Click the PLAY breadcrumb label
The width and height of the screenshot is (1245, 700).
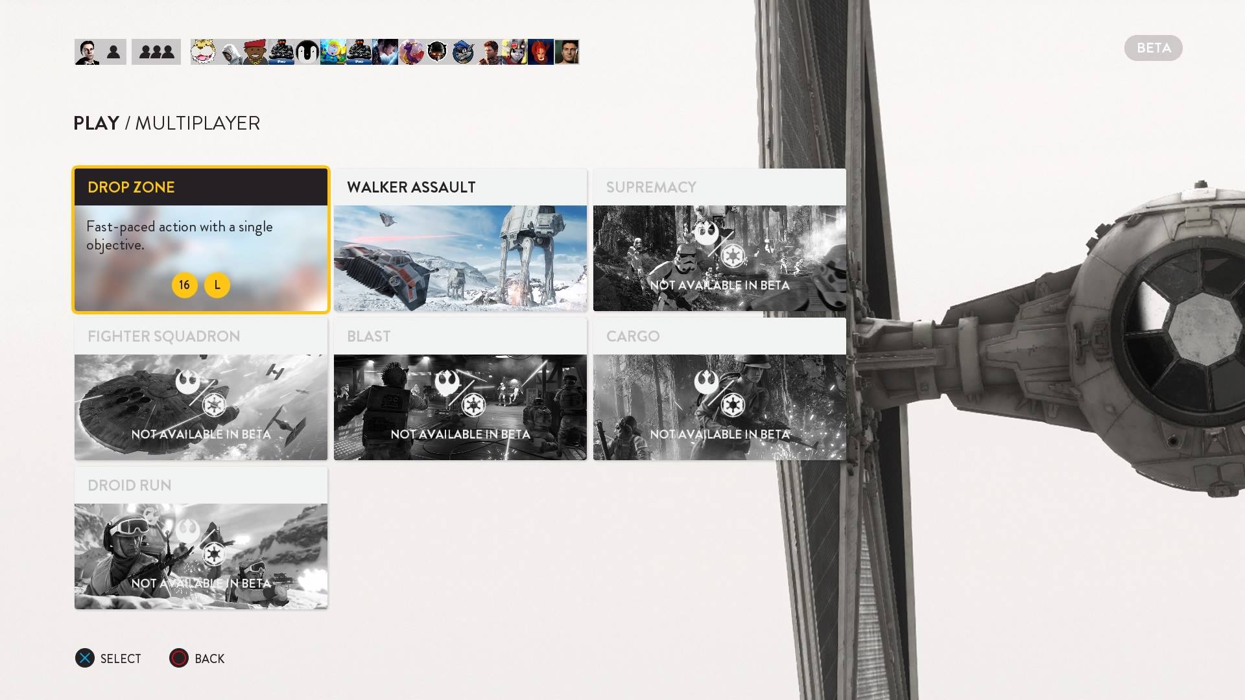pyautogui.click(x=97, y=123)
